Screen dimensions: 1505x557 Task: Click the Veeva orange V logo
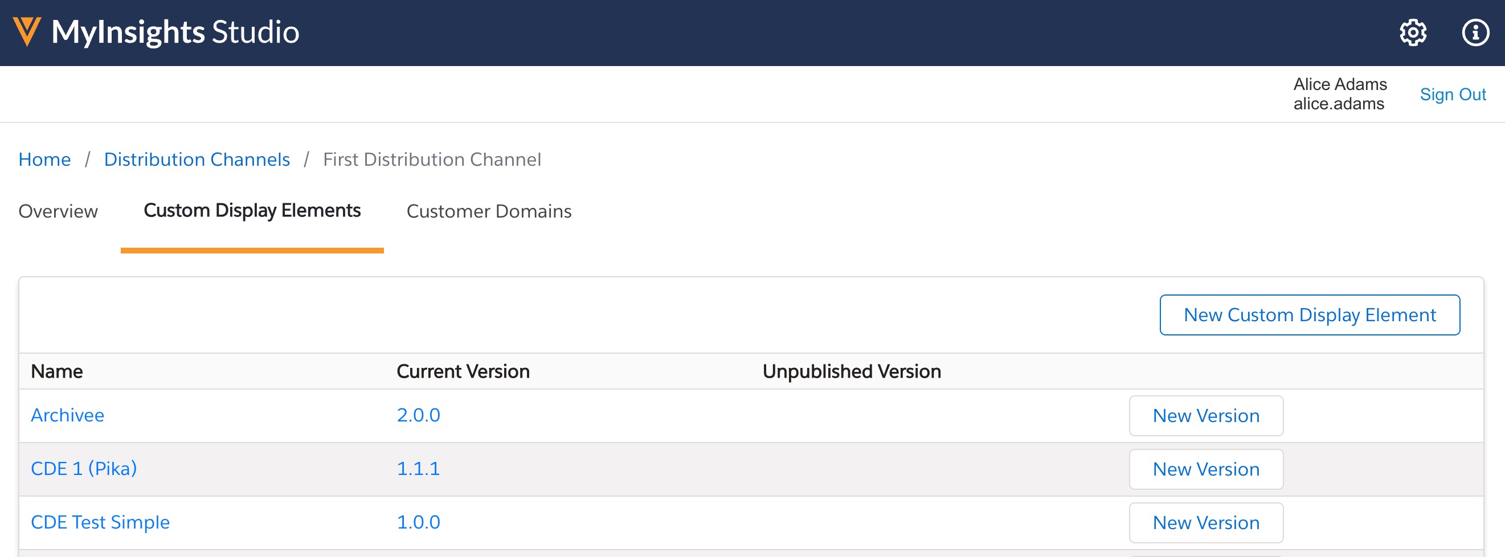(x=27, y=31)
